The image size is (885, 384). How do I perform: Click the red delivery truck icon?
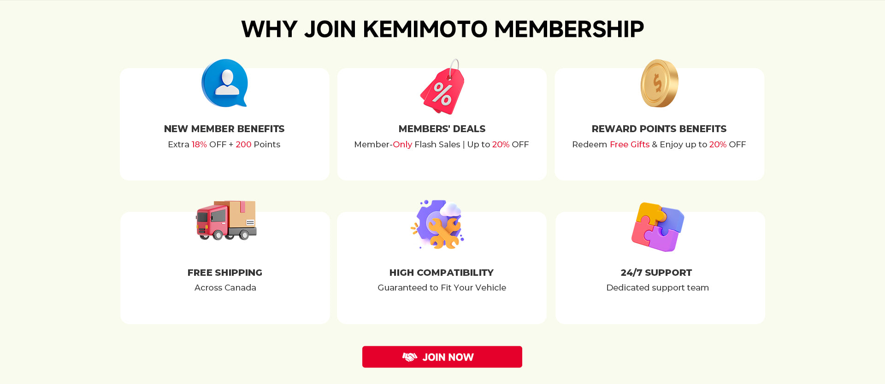[x=226, y=220]
